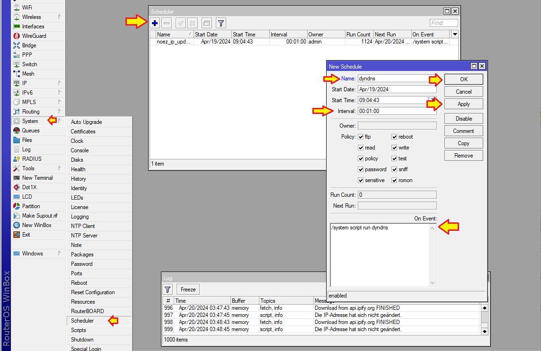Click the Apply button in New Schedule
541x351 pixels.
(463, 104)
